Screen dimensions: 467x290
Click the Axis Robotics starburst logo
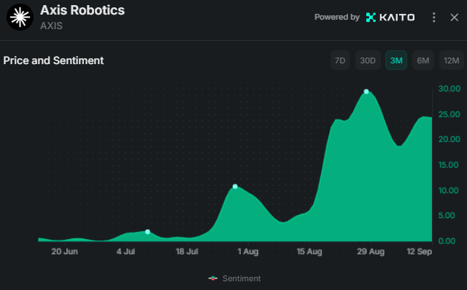tap(20, 17)
